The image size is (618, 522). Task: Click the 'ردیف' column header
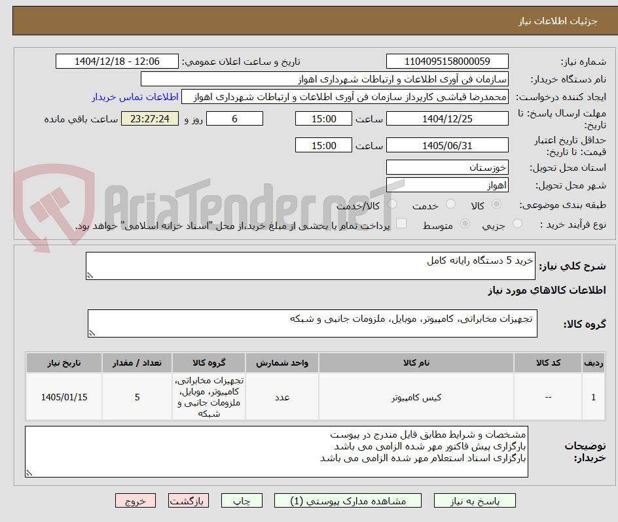point(594,363)
